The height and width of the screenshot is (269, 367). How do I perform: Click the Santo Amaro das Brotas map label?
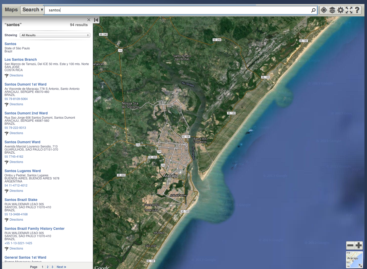182,57
